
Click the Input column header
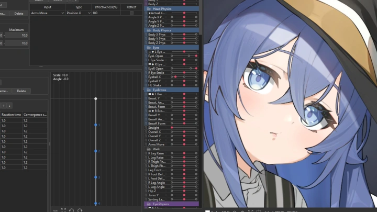tap(47, 7)
